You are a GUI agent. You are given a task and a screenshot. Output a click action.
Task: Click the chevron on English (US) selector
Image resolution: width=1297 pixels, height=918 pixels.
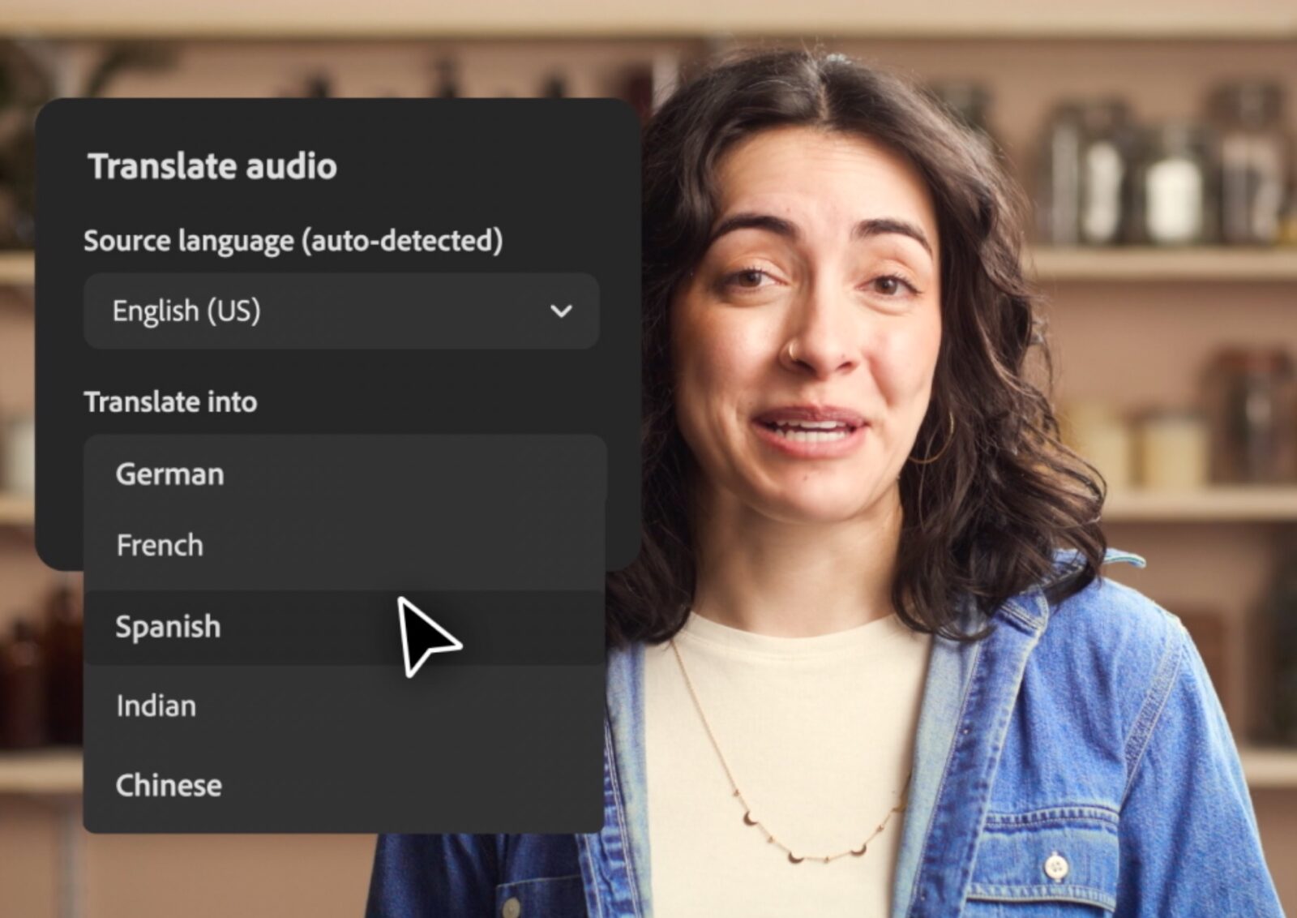[x=561, y=311]
